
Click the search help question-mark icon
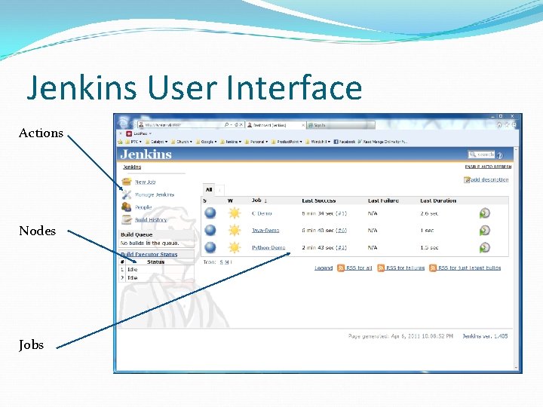pyautogui.click(x=500, y=155)
